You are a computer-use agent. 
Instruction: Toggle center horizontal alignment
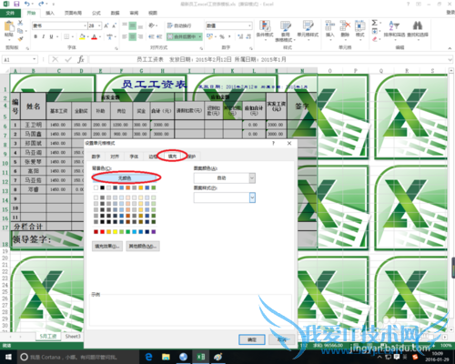click(x=133, y=36)
